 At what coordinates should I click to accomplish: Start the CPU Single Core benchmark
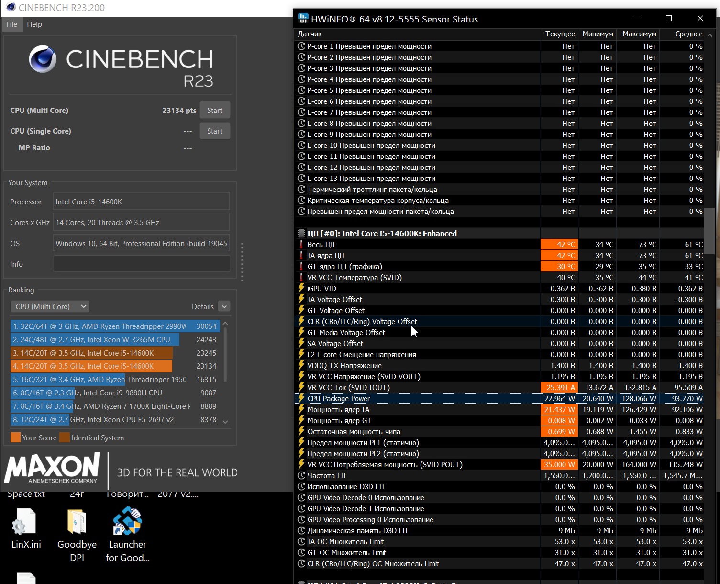pos(214,131)
